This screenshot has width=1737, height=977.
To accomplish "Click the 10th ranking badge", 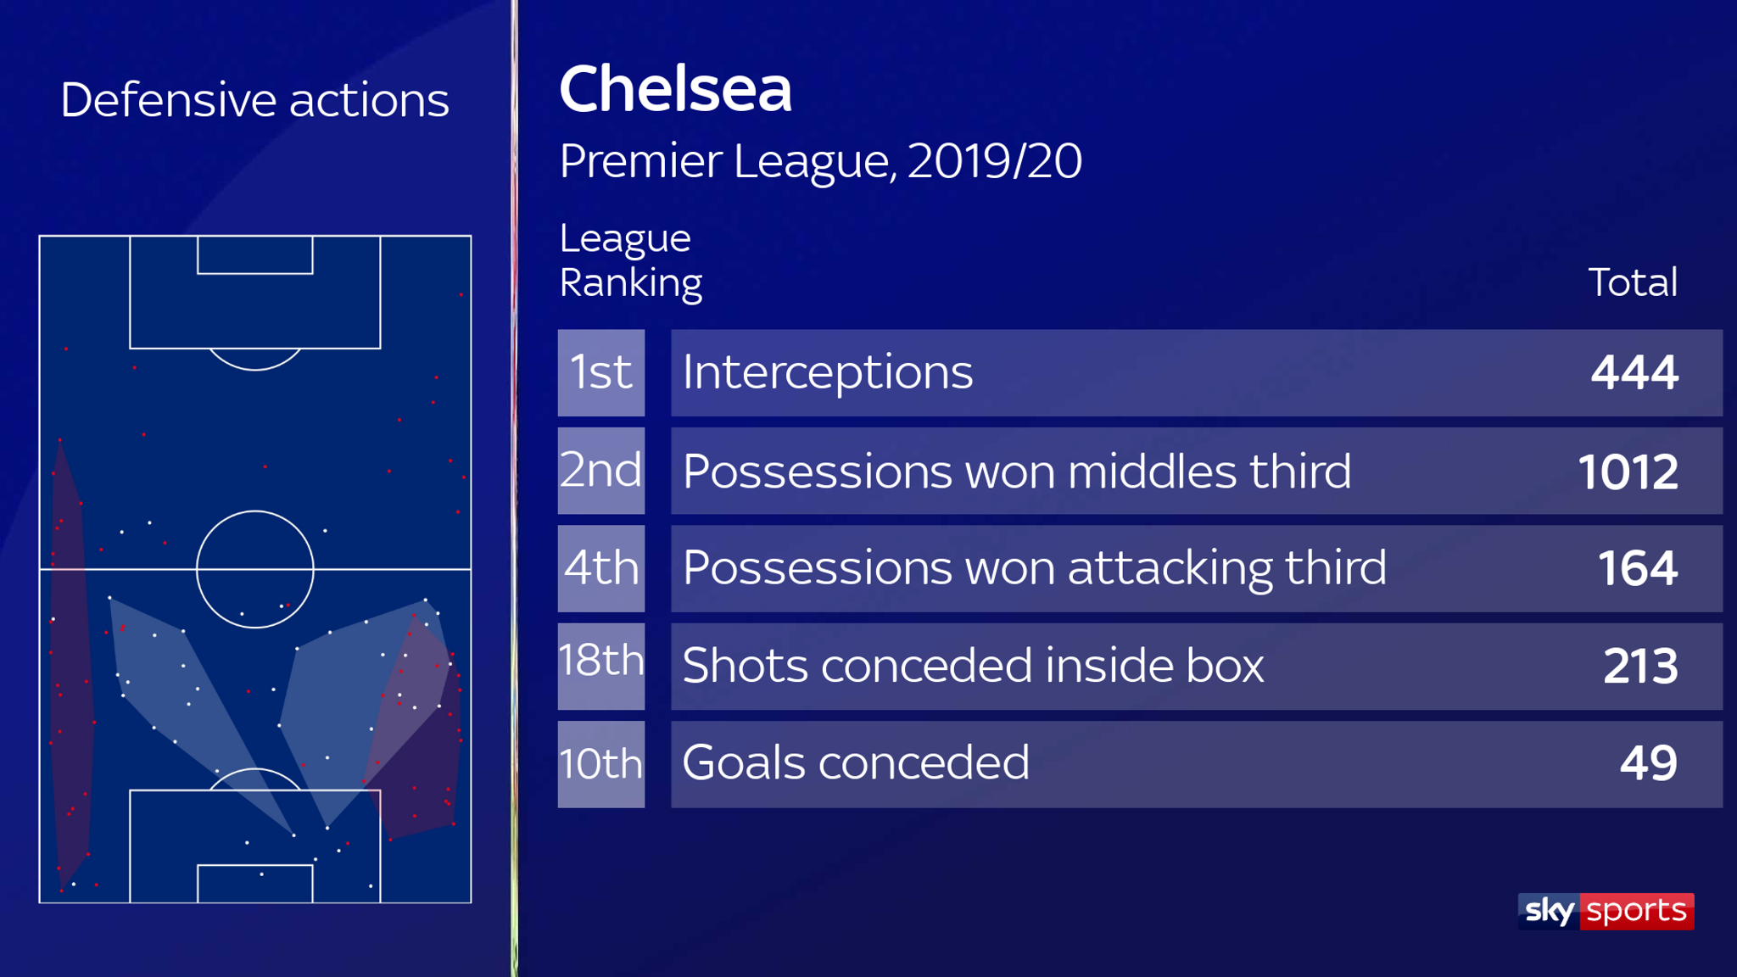I will coord(600,764).
